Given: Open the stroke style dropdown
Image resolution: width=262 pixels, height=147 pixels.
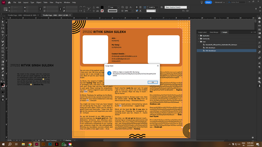Looking at the screenshot, I should point(118,11).
